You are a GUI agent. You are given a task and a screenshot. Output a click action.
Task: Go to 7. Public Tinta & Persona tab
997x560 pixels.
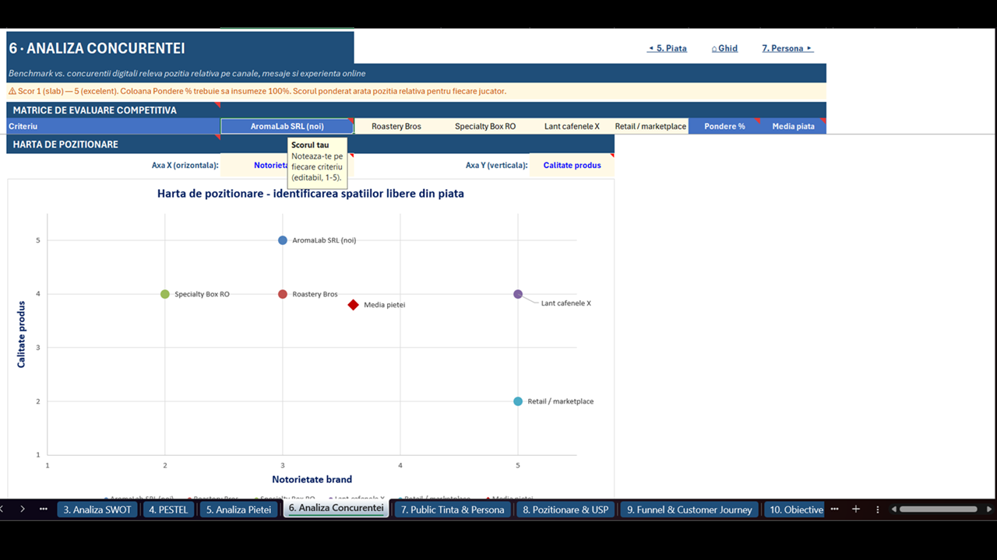pyautogui.click(x=453, y=509)
